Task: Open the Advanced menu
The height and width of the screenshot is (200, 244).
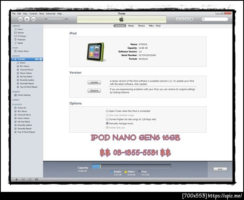Action: (50, 14)
